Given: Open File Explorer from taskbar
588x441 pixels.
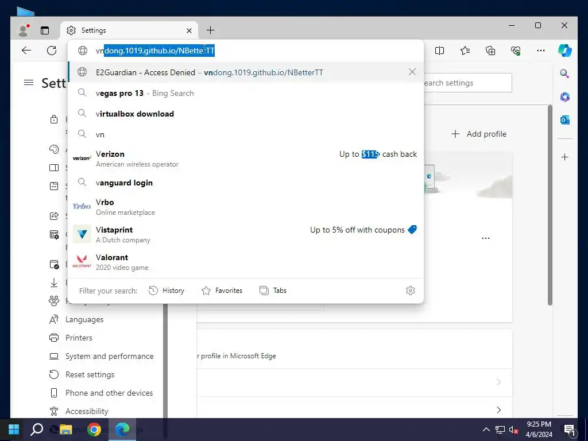Looking at the screenshot, I should point(66,430).
